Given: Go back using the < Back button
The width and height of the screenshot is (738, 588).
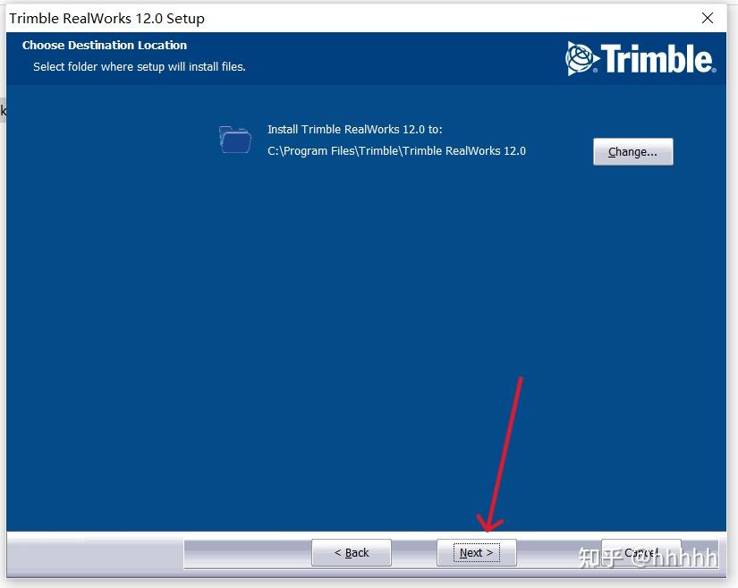Looking at the screenshot, I should (351, 552).
